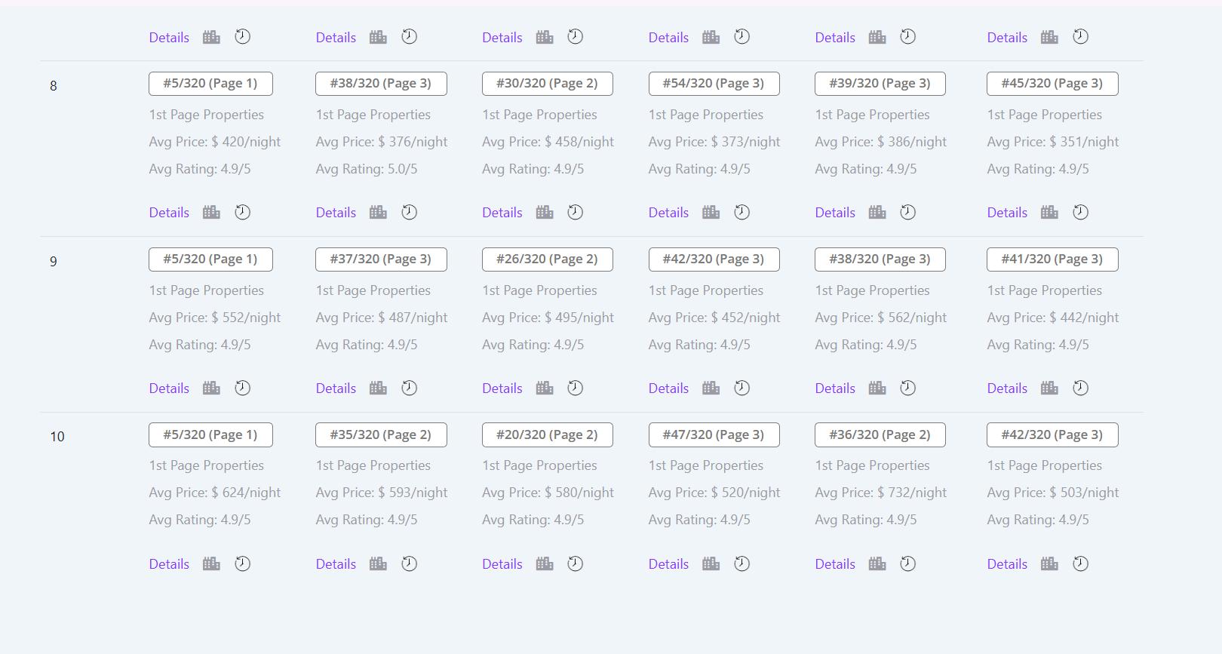Select the #26/320 (Page 2) rank badge
The image size is (1222, 654).
pyautogui.click(x=548, y=259)
